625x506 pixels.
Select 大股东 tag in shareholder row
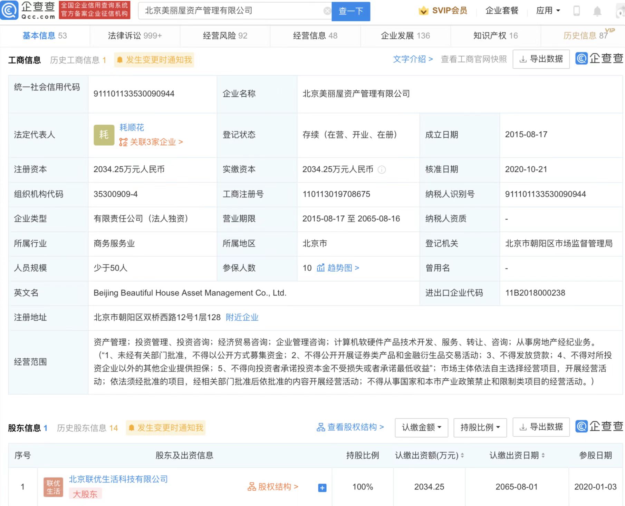click(85, 494)
